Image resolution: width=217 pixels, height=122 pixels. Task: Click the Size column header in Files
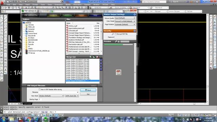[x=98, y=23]
